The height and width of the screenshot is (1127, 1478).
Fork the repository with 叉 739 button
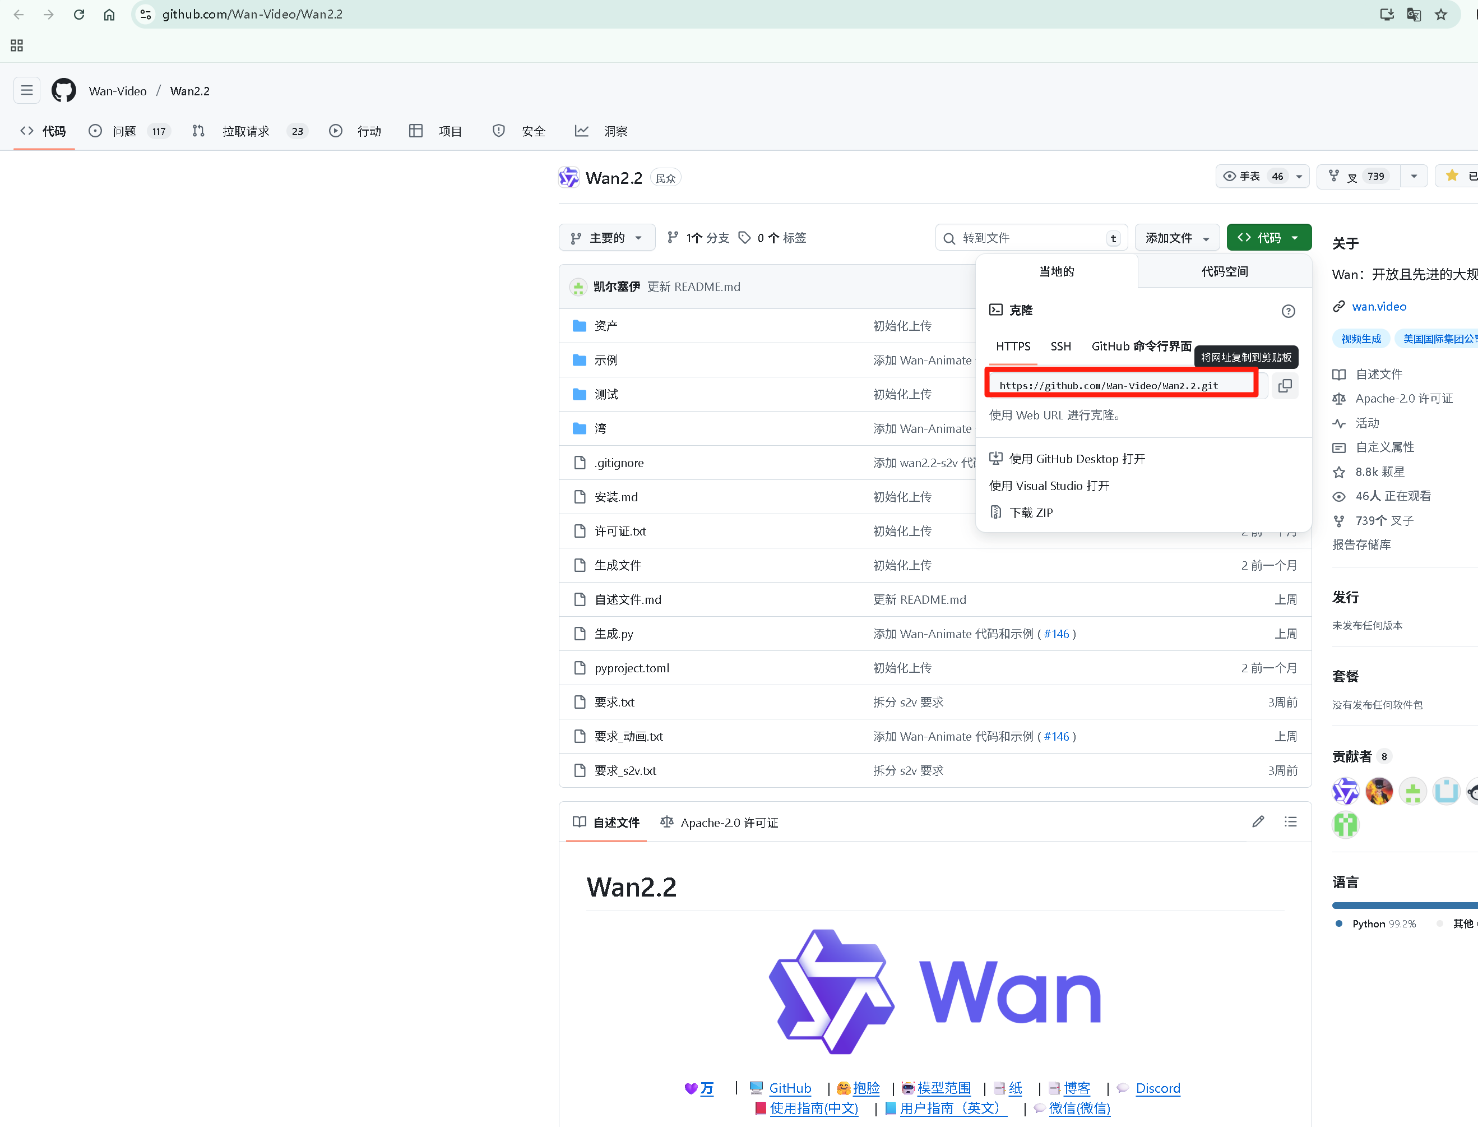point(1358,177)
